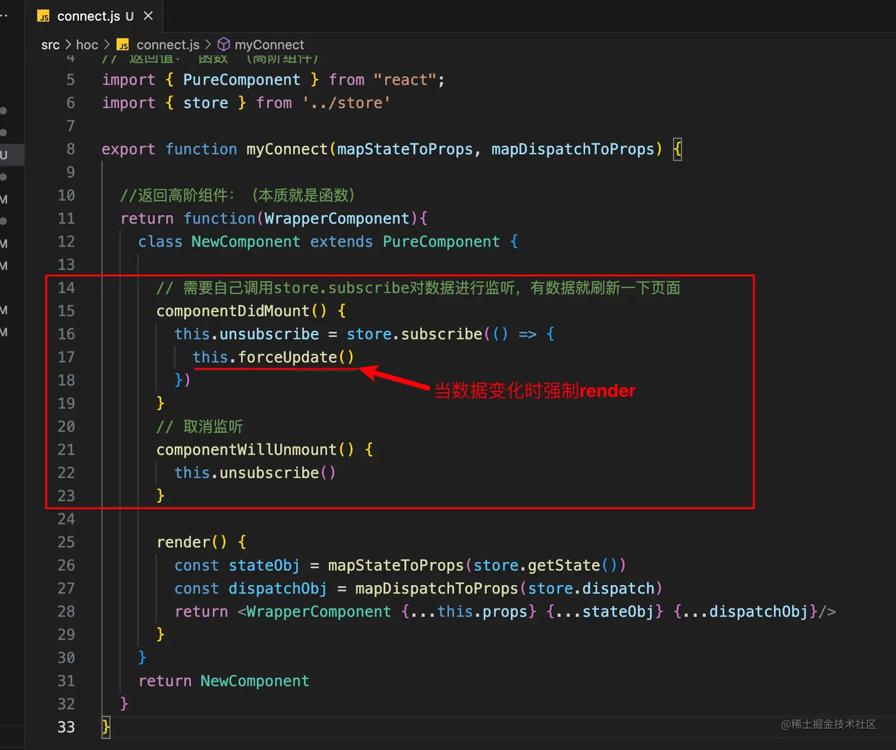Click the JS file icon in connect.js tab

click(x=43, y=17)
